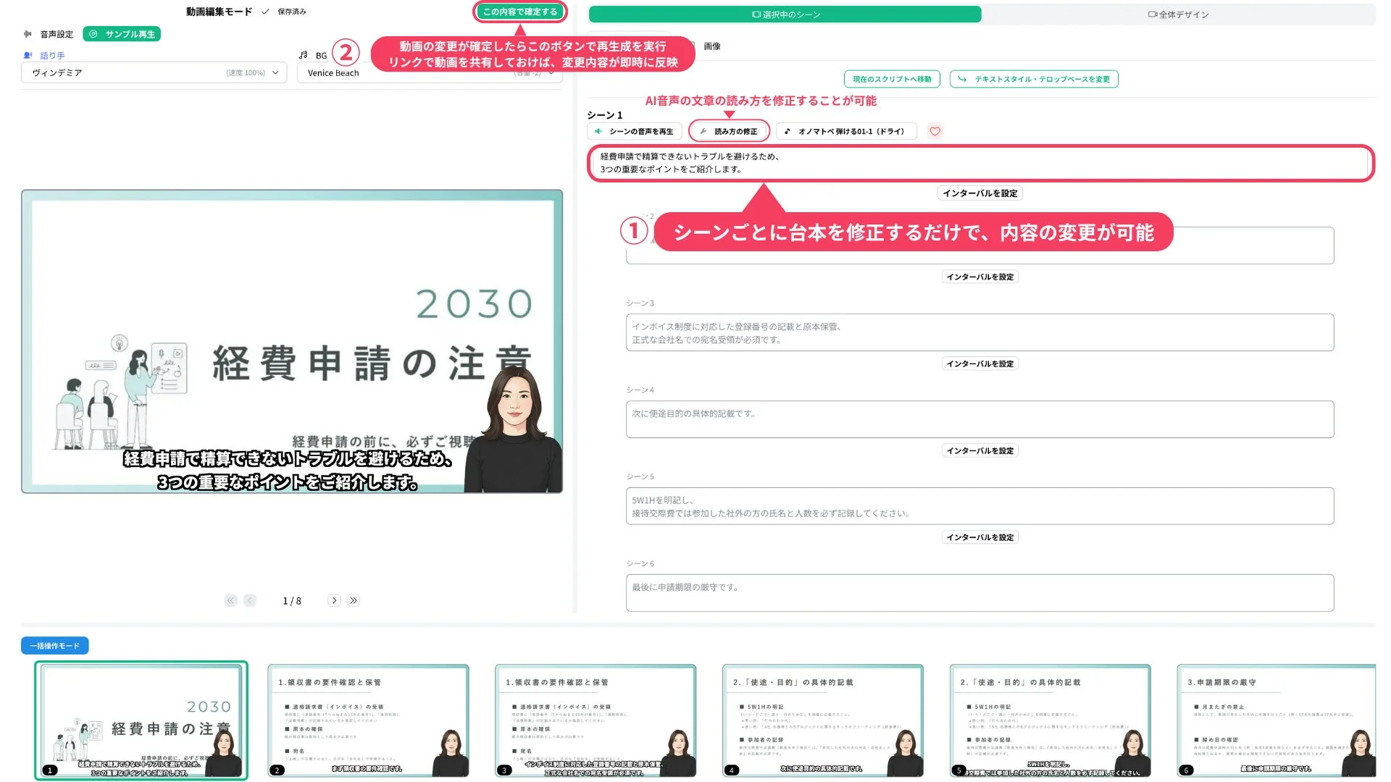
Task: Open 読み方の修正 pronunciation fix tool
Action: (730, 131)
